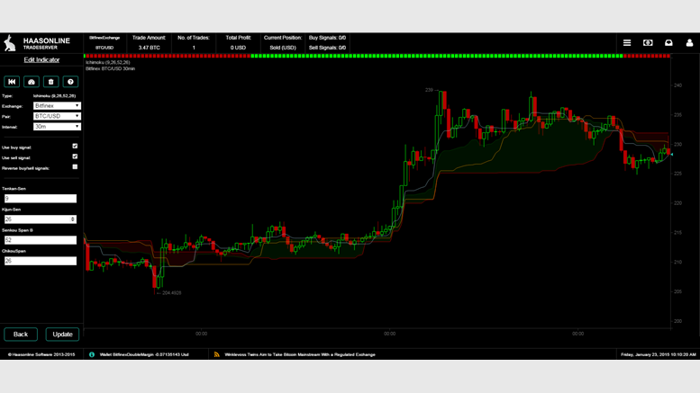Viewport: 700px width, 393px height.
Task: Open the money wallet icon
Action: tap(648, 43)
